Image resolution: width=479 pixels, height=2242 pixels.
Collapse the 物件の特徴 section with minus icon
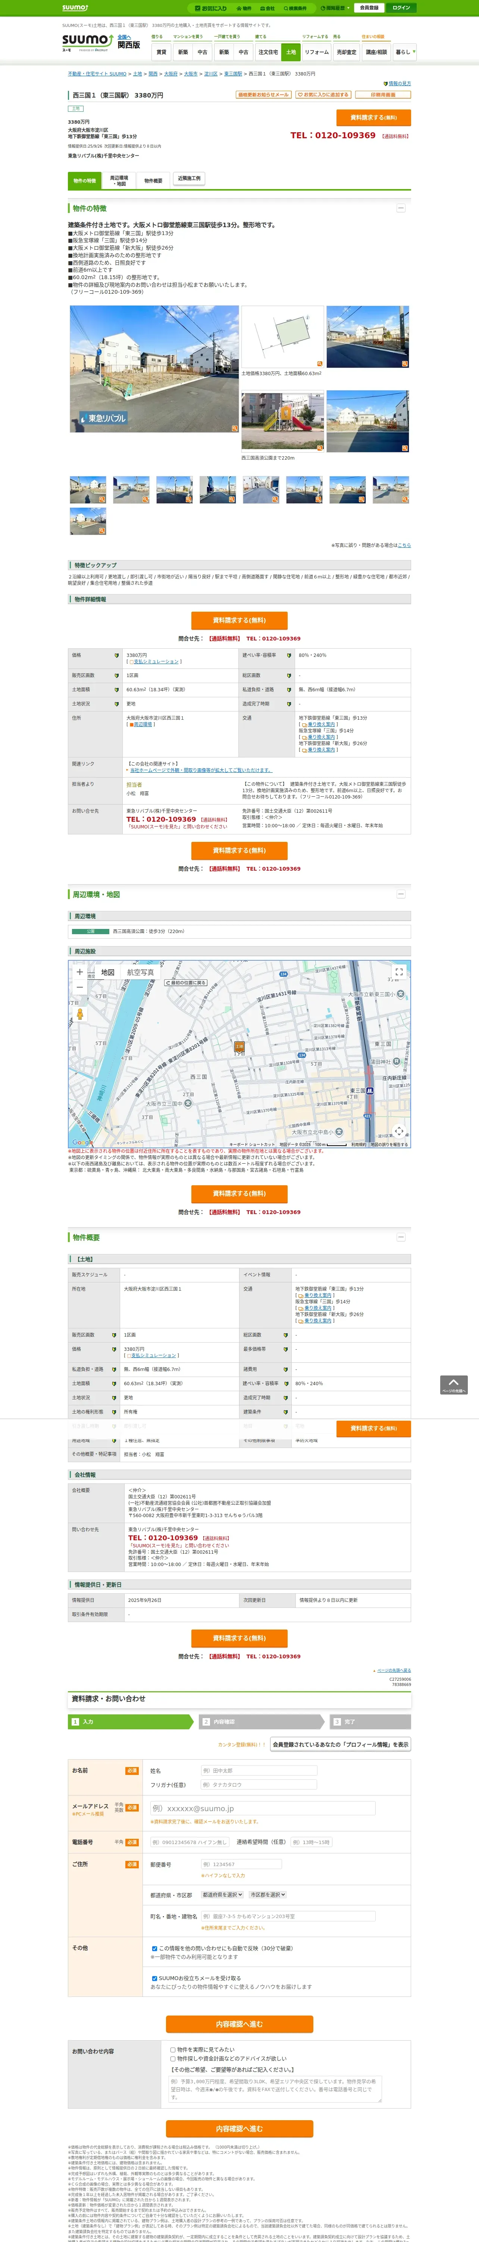[401, 208]
